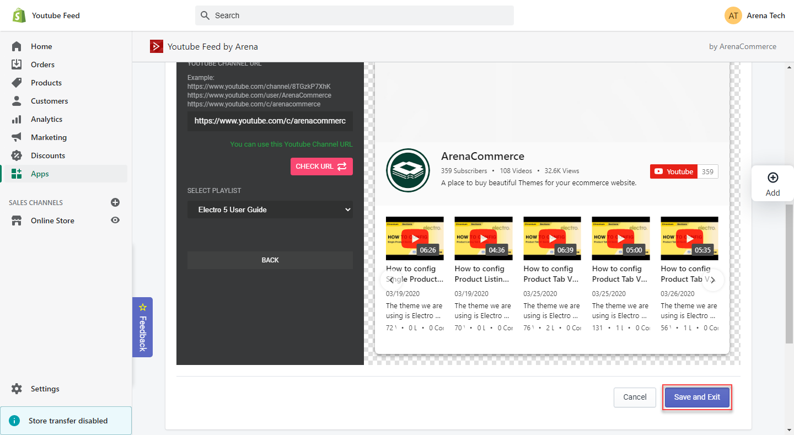The image size is (794, 435).
Task: Click the ArenaCommerce channel title
Action: [482, 156]
